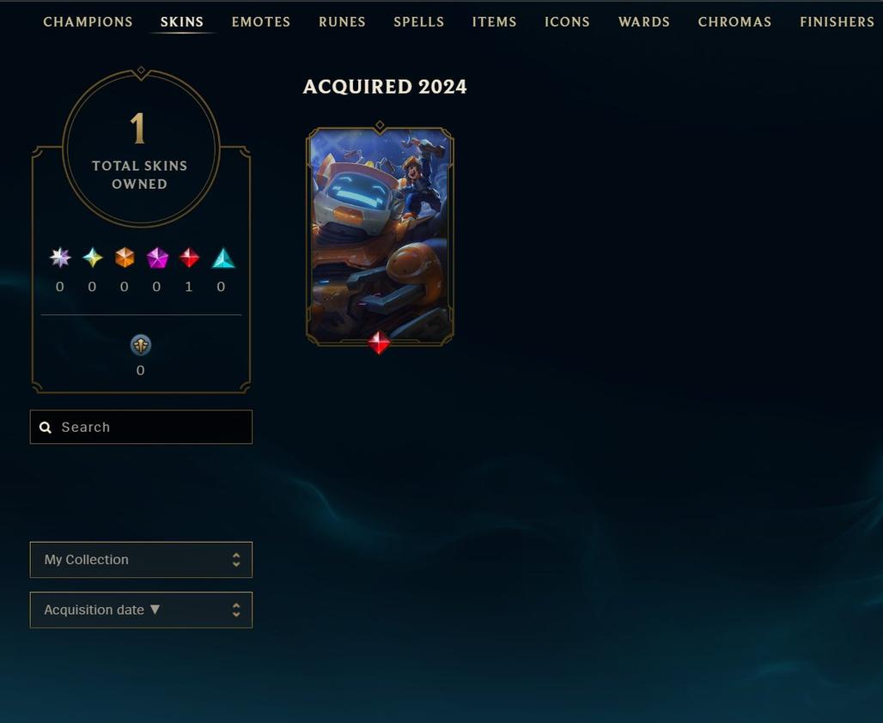Open the Runes tab
The image size is (883, 723).
point(342,22)
